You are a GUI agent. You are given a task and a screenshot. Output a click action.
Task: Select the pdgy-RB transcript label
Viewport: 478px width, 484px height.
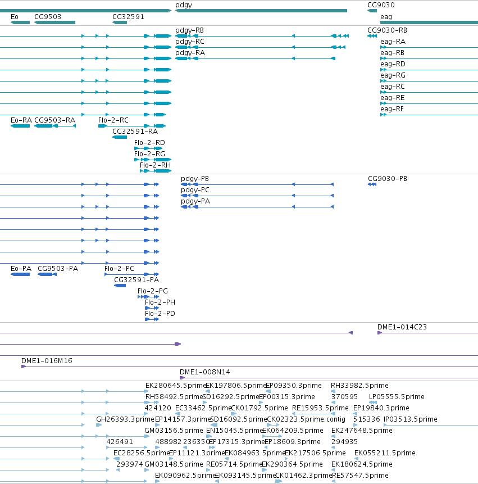[189, 30]
